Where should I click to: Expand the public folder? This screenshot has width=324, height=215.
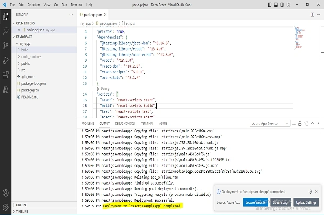(44, 63)
